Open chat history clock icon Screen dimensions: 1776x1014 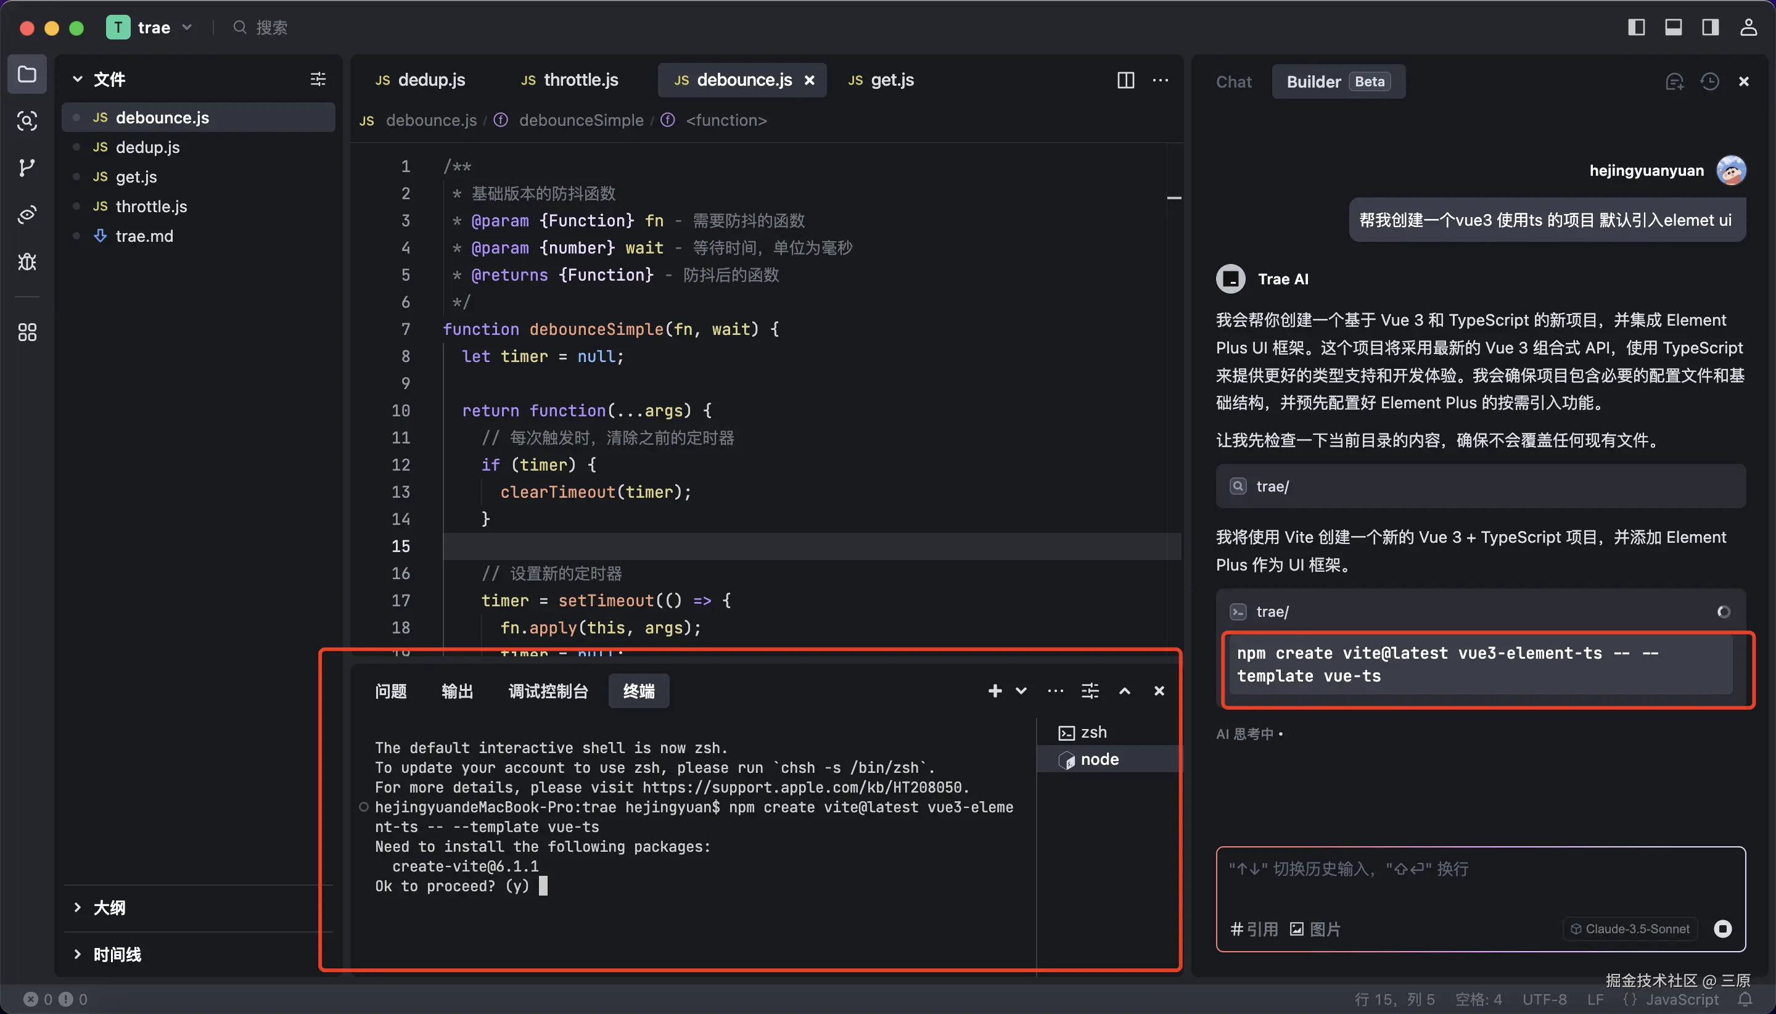click(1709, 82)
